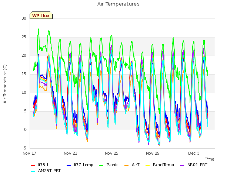Click the orange AirT legend color marker
Screen dimensions: 237x178
point(126,165)
